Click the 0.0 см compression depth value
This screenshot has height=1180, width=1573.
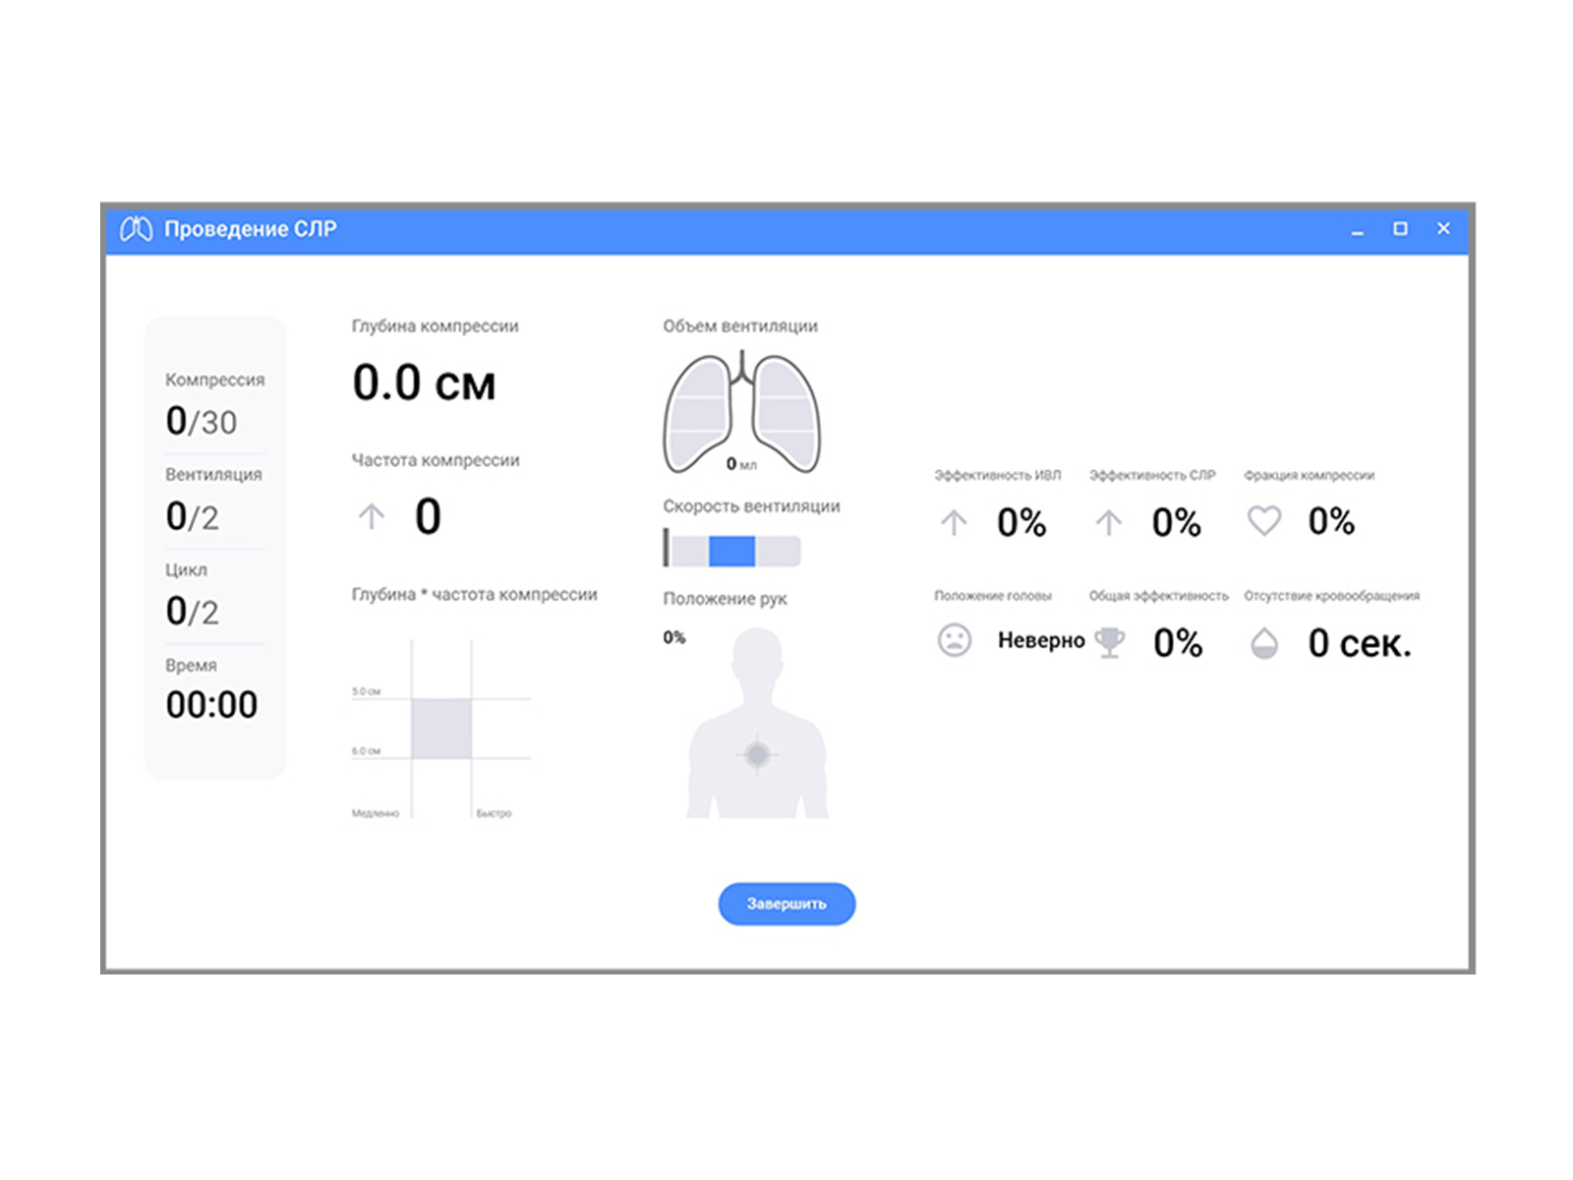click(x=424, y=383)
